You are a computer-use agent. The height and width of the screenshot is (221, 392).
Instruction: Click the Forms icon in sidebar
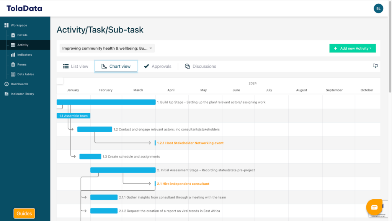point(13,65)
